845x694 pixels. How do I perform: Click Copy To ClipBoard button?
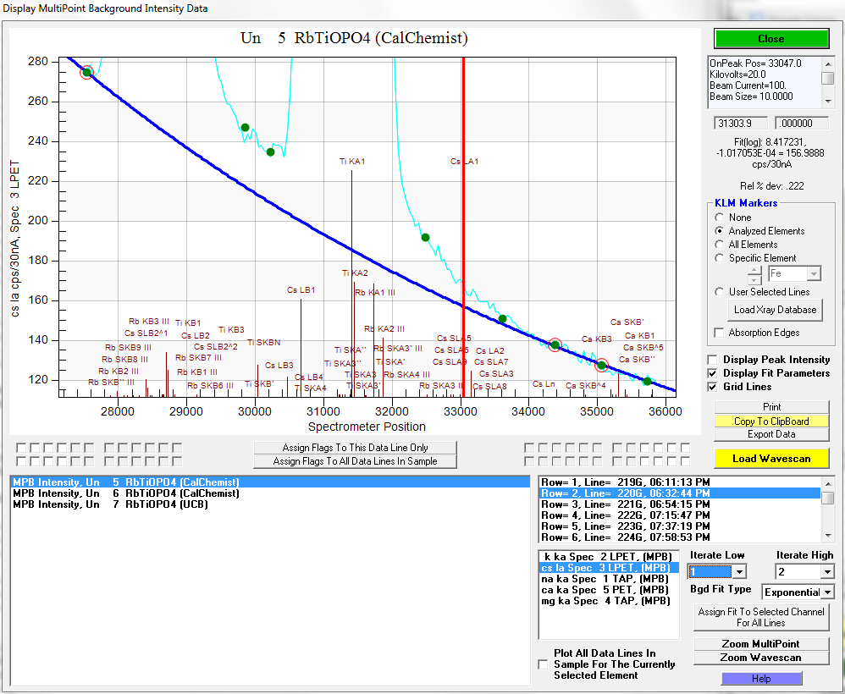coord(770,421)
